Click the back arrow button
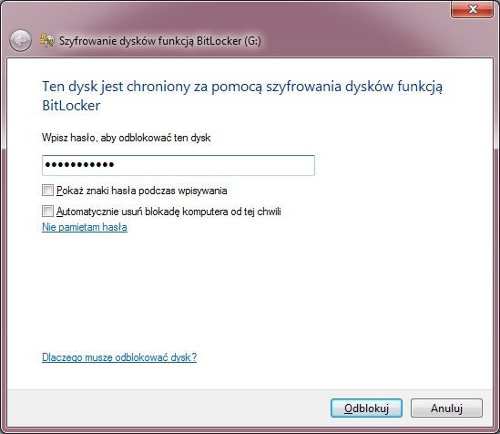Viewport: 500px width, 434px height. pos(20,41)
